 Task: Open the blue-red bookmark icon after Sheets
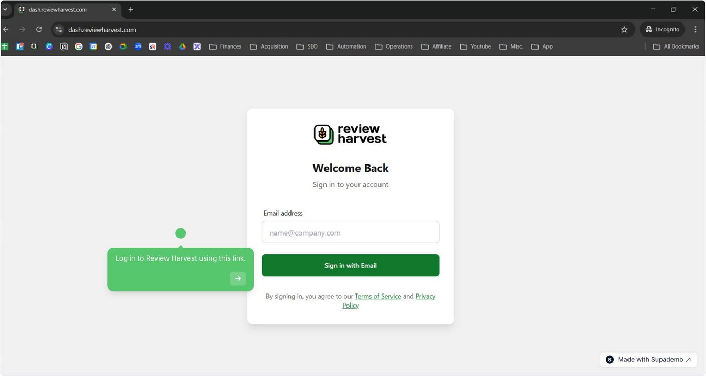click(19, 46)
